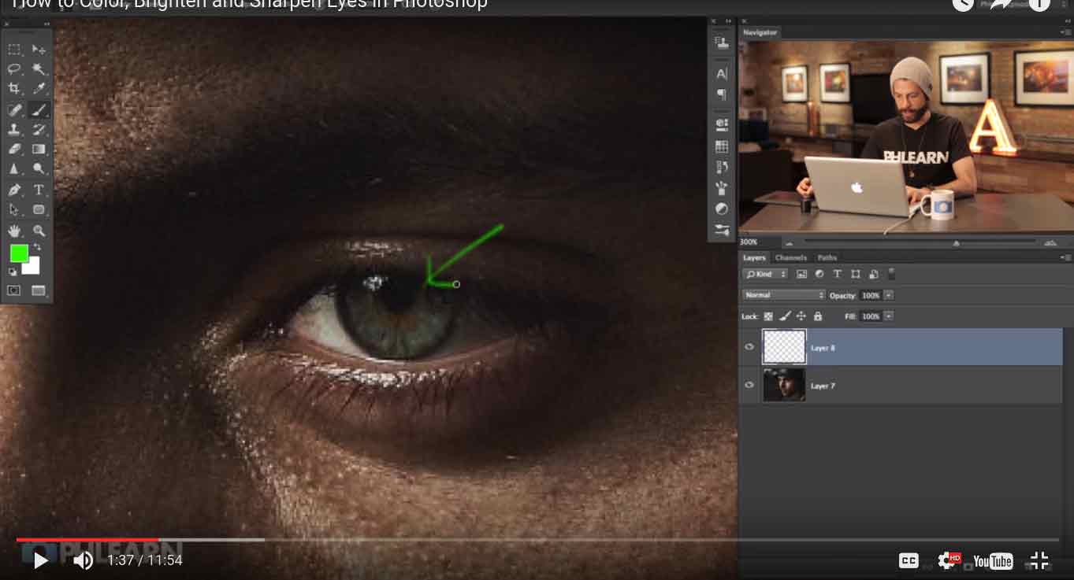The width and height of the screenshot is (1074, 580).
Task: Hide Layer 8 using its eye icon
Action: pos(749,347)
